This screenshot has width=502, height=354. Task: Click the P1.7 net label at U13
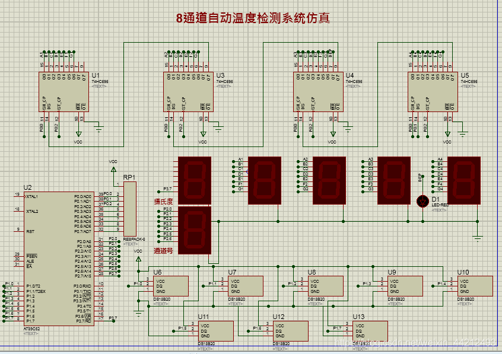click(337, 328)
